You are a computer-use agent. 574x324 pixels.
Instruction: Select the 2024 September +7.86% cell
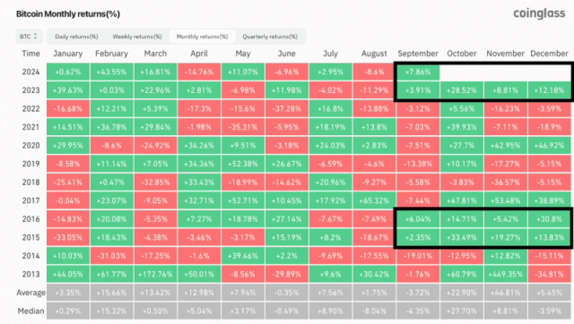click(x=418, y=72)
